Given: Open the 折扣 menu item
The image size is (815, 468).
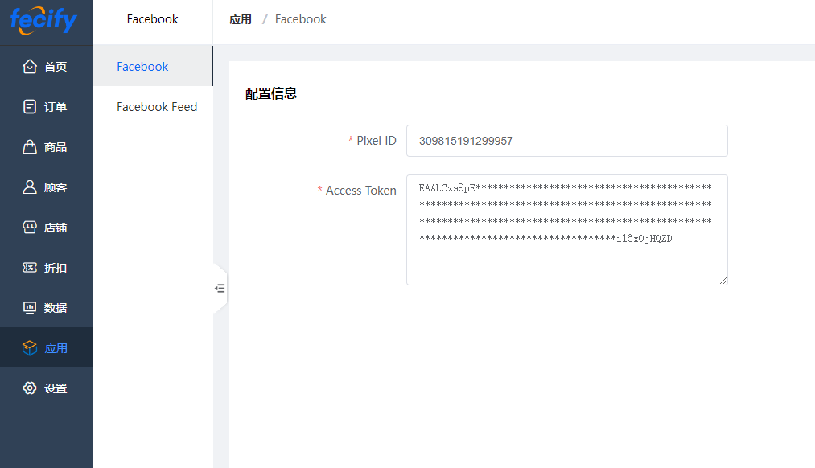Looking at the screenshot, I should click(x=46, y=268).
